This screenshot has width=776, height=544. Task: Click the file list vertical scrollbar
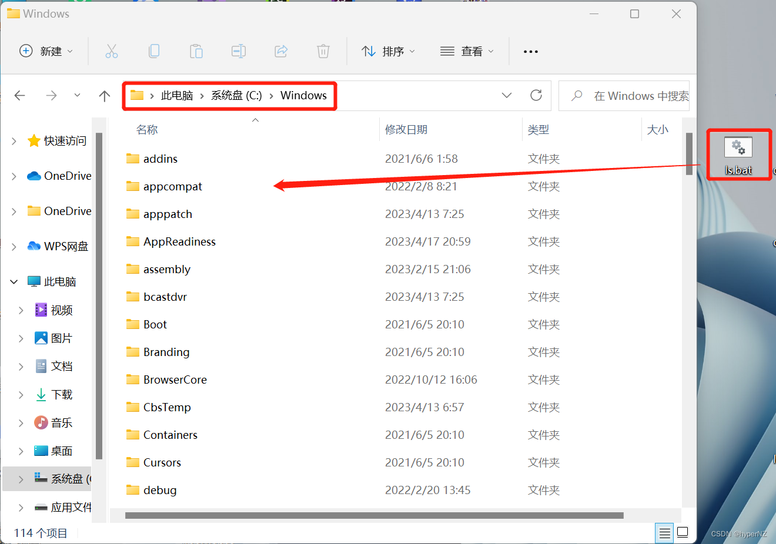tap(689, 154)
